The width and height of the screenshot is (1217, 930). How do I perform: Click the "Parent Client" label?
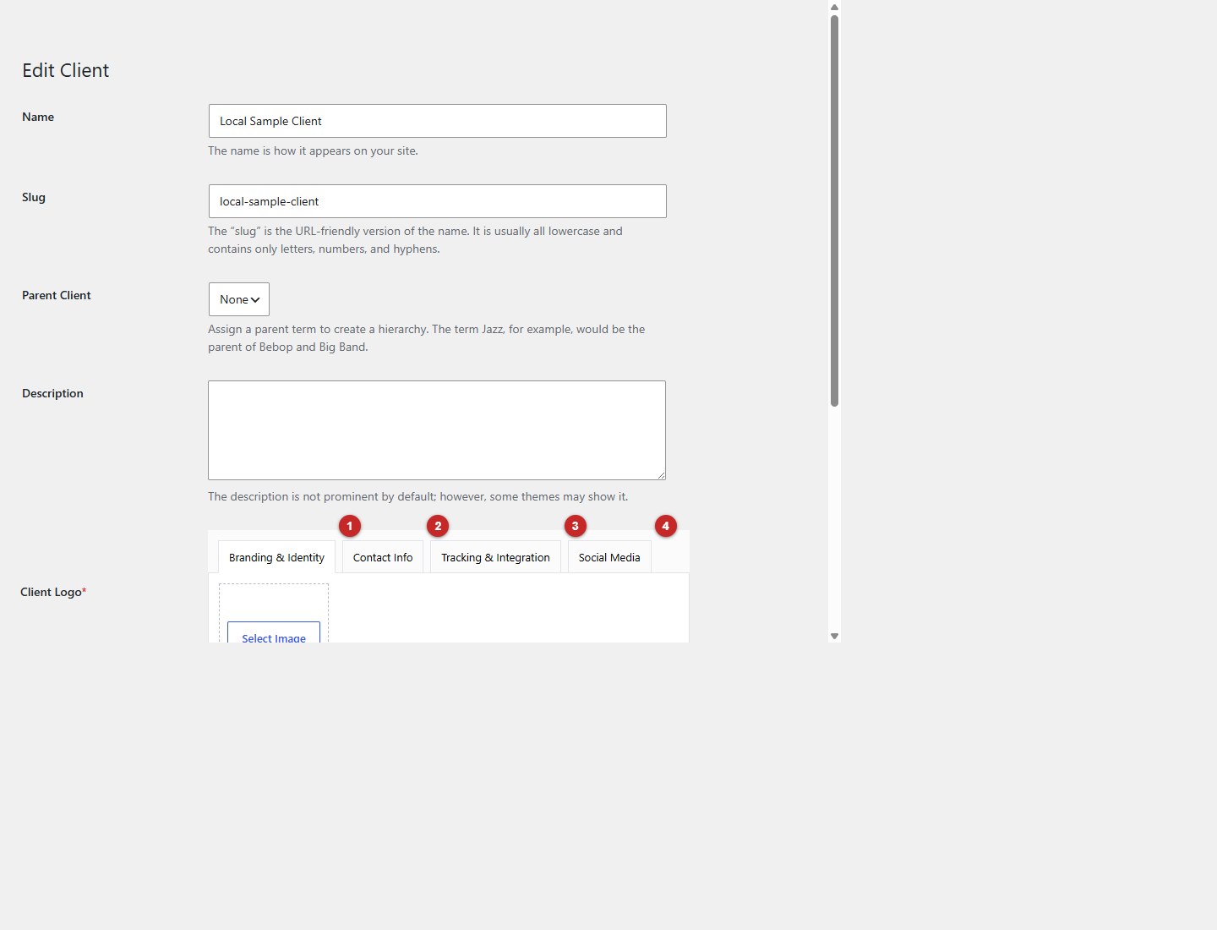pyautogui.click(x=57, y=295)
